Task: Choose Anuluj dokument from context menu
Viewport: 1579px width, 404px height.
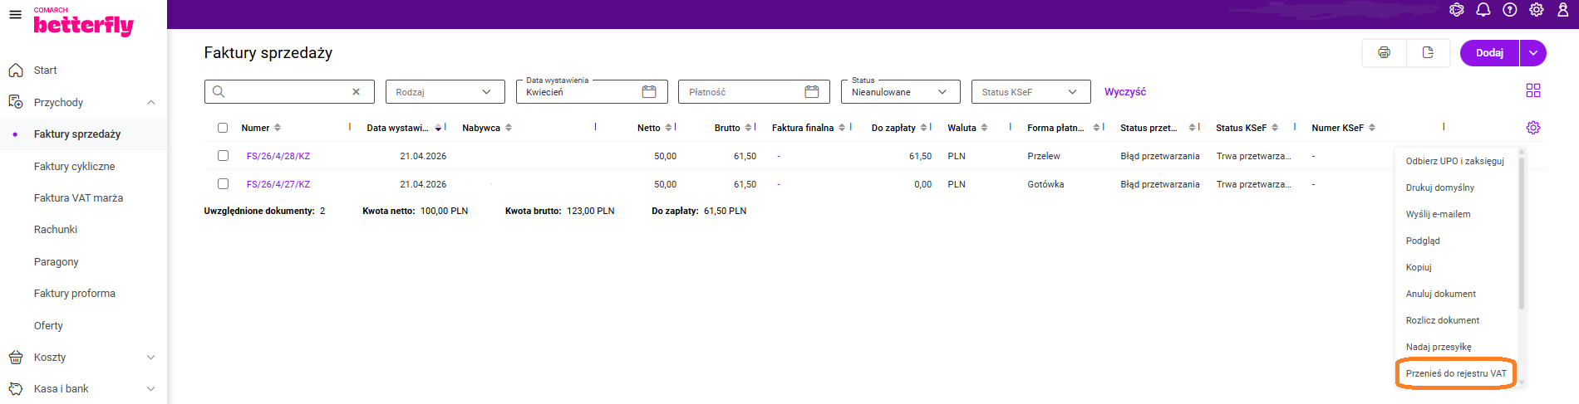Action: coord(1441,294)
